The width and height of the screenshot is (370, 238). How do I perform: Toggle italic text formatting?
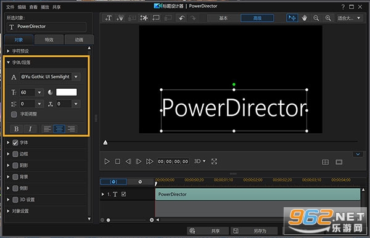30,129
